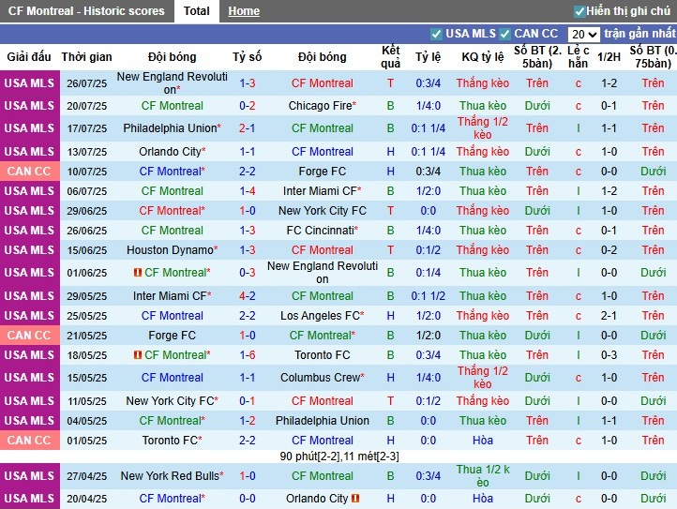Select CAN CC league cell on 10/07/25

30,172
